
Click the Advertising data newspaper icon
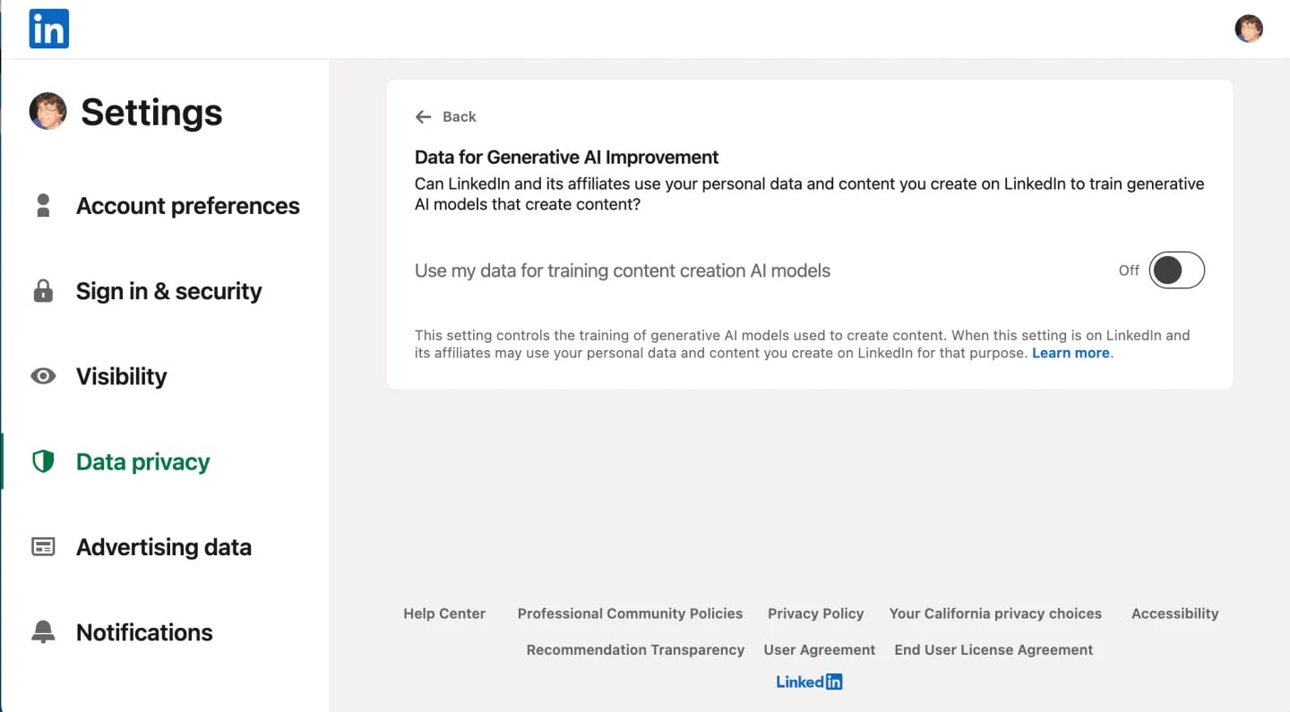tap(43, 546)
